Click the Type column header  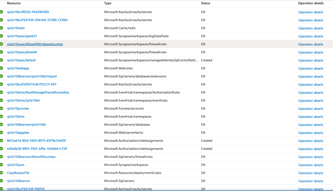(108, 3)
